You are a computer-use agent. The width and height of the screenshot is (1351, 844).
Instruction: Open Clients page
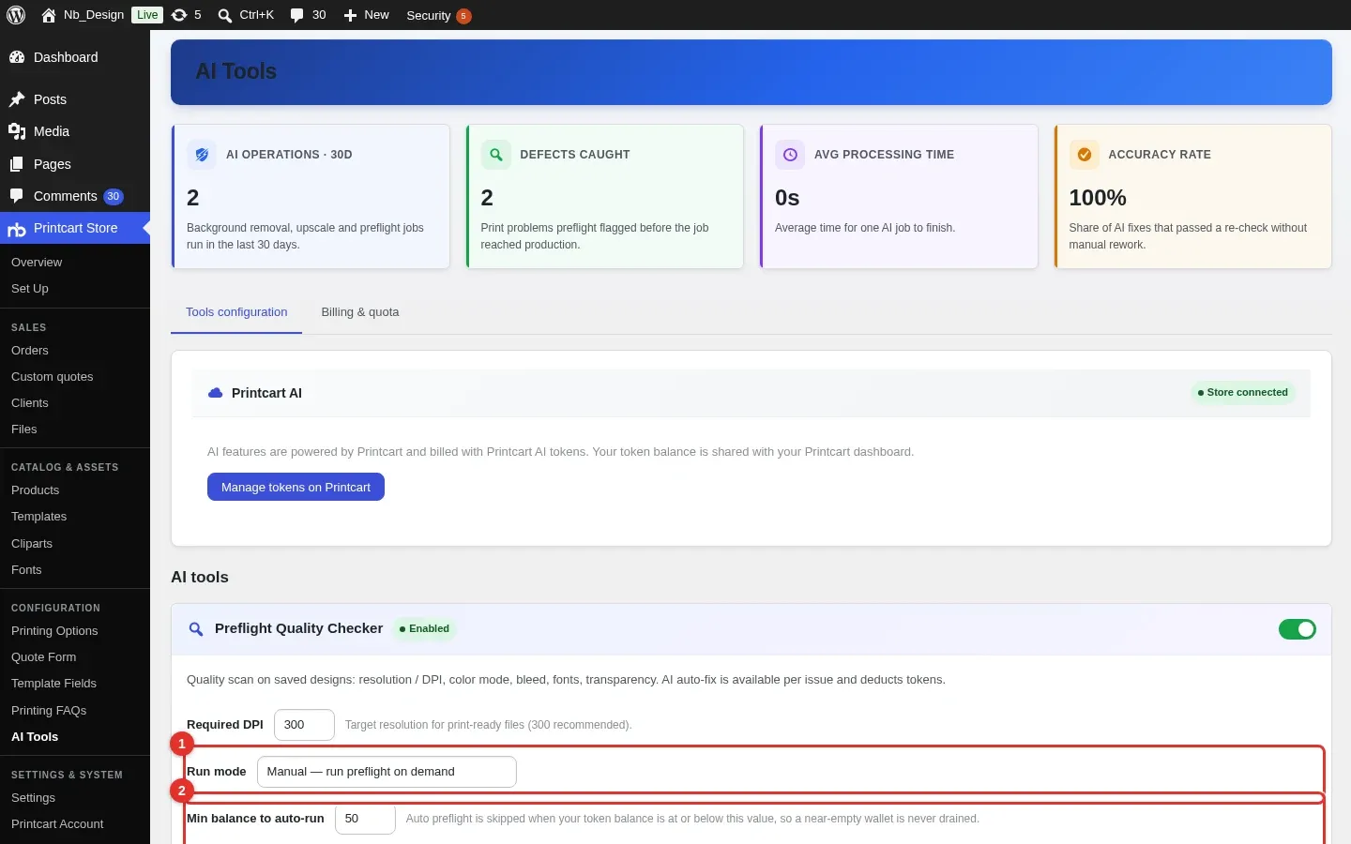point(30,403)
